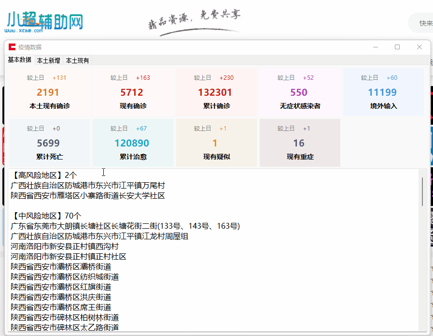Click the 境外输入 statistics card

pos(383,92)
